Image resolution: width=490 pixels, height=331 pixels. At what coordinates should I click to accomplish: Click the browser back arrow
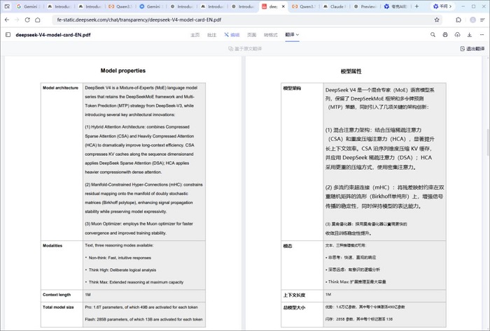[7, 20]
